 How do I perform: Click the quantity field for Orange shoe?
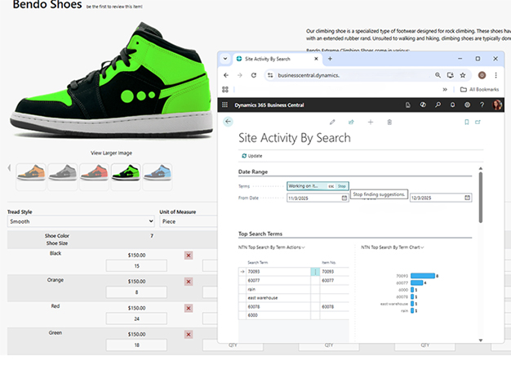(x=136, y=292)
